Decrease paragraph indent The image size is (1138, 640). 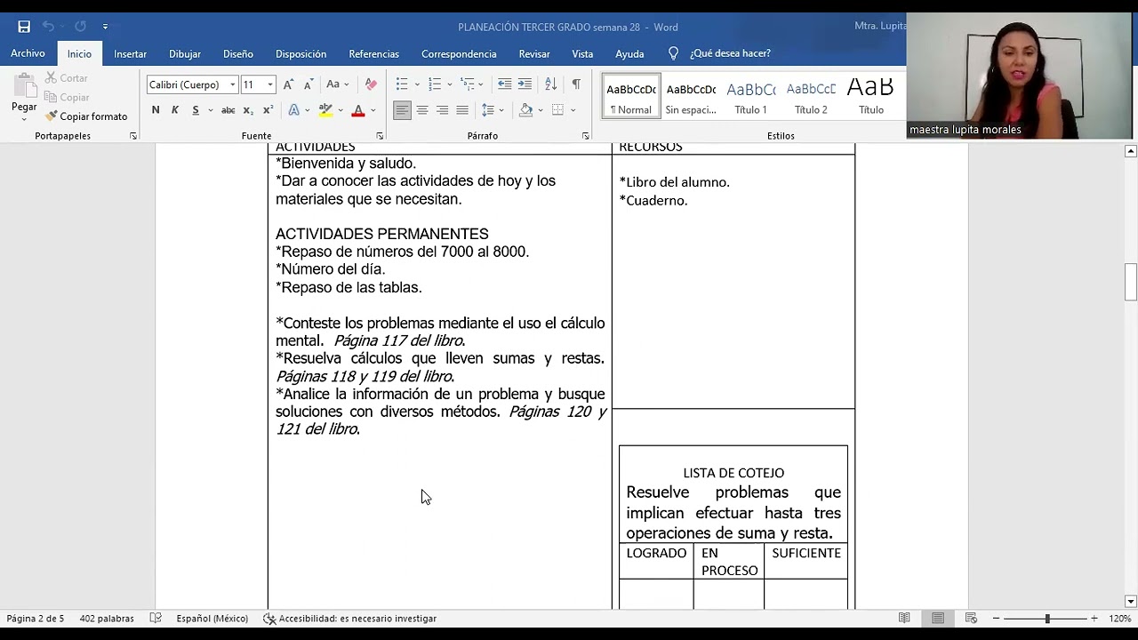point(504,84)
